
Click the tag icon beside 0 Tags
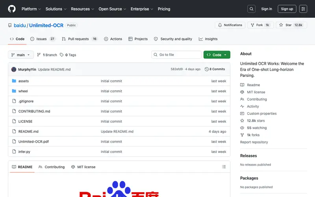pos(62,55)
